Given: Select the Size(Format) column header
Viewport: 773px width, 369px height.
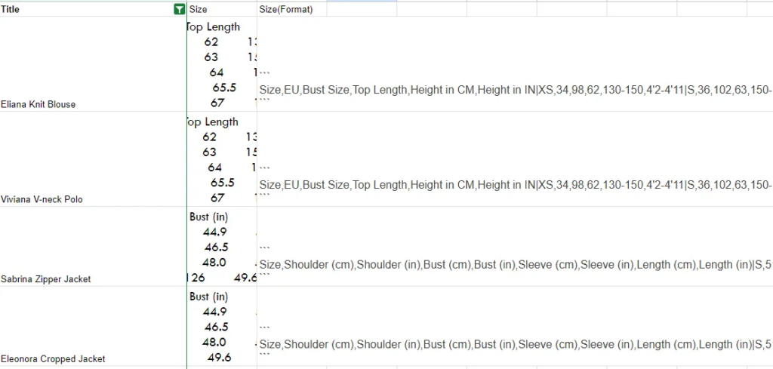Looking at the screenshot, I should click(292, 9).
